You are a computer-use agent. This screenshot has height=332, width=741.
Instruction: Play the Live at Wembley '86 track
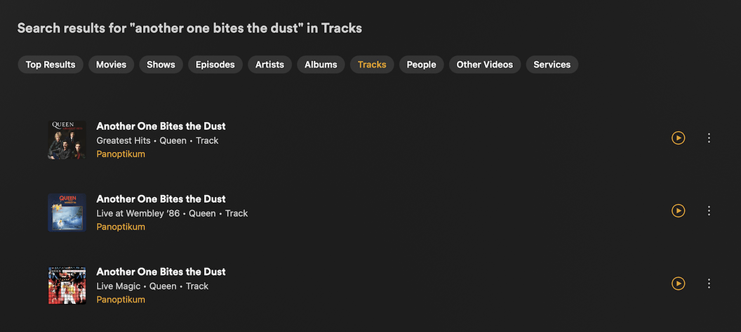click(x=678, y=211)
